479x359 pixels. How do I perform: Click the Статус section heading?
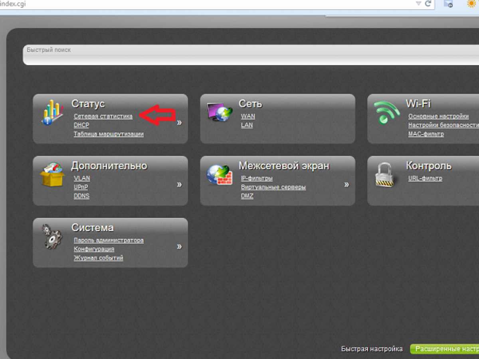[x=88, y=104]
